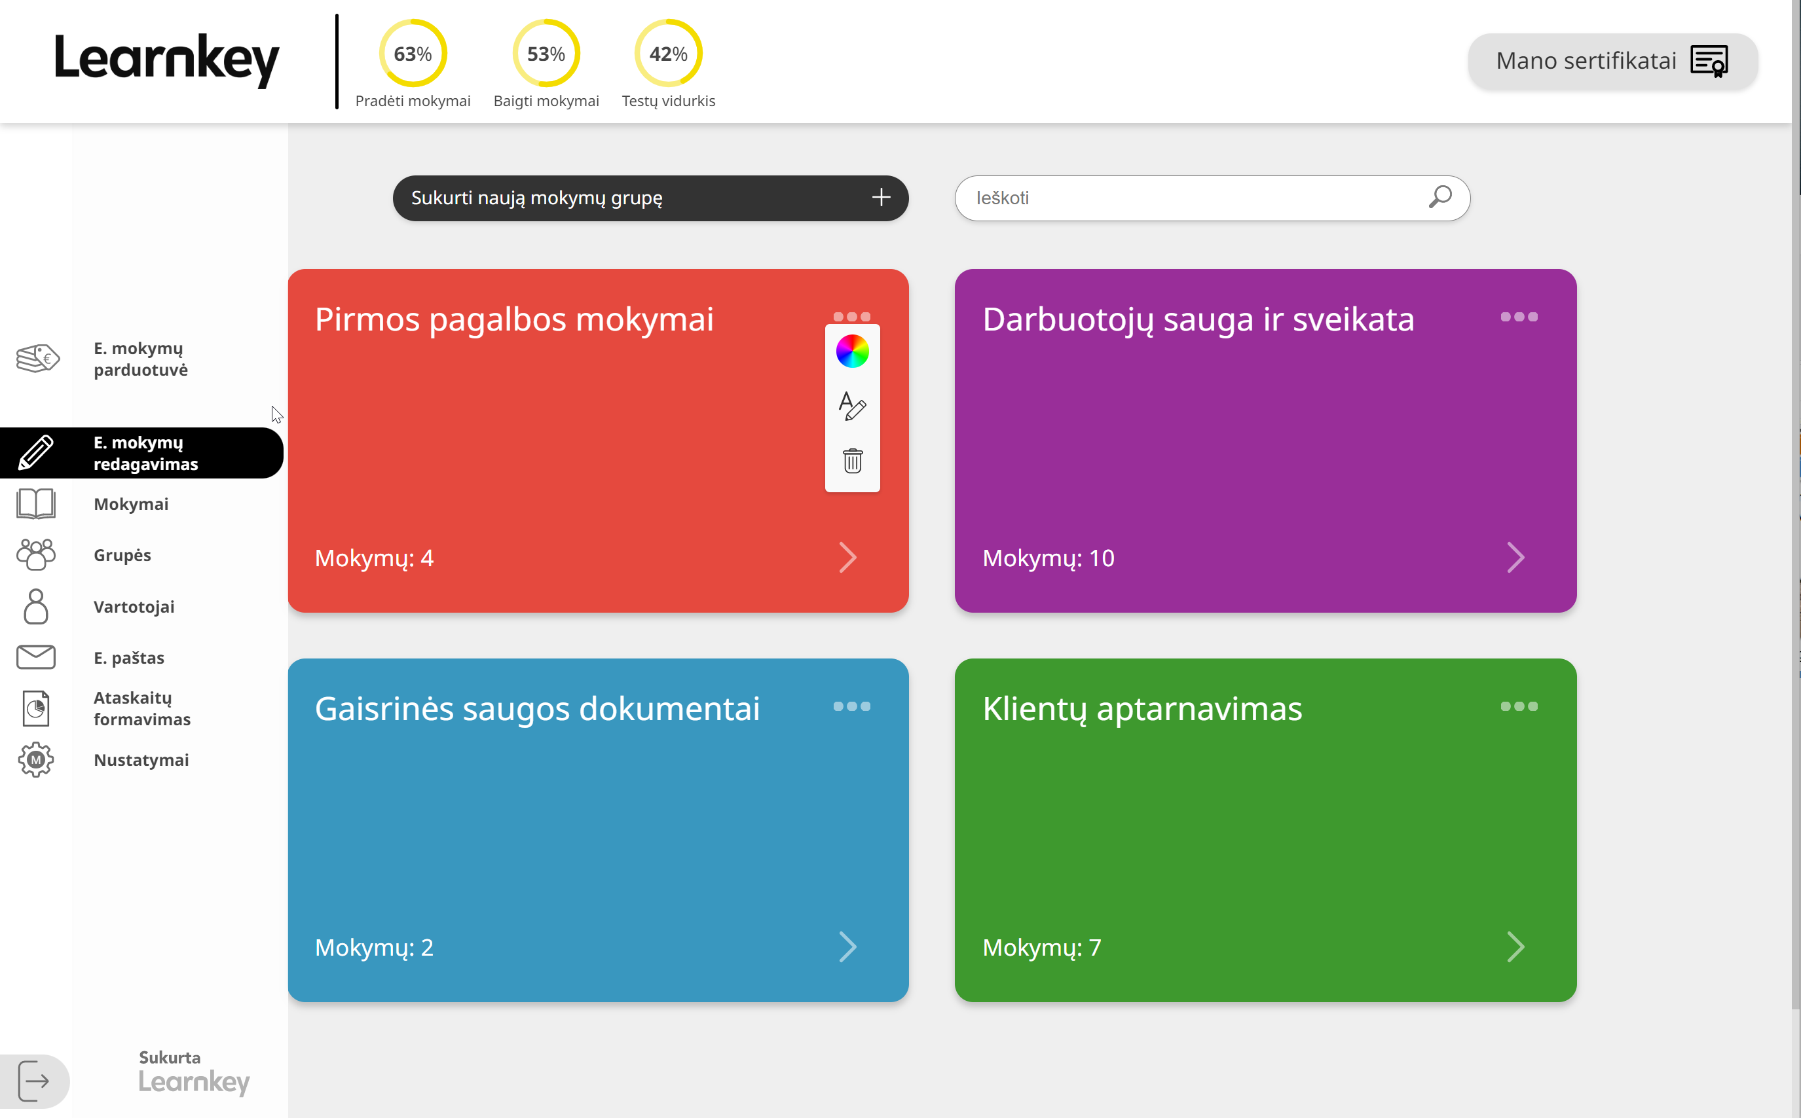Screen dimensions: 1801x1118
Task: Click the Gaisrinės saugos dokumentai title
Action: point(537,709)
